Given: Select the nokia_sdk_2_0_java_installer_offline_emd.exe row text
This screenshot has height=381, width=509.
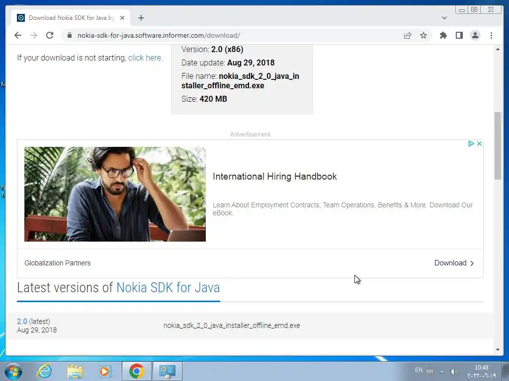Looking at the screenshot, I should click(232, 325).
